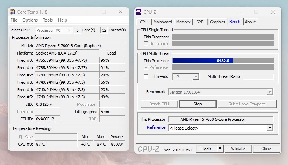Click the Multi Thread Ratio field

pos(258,76)
